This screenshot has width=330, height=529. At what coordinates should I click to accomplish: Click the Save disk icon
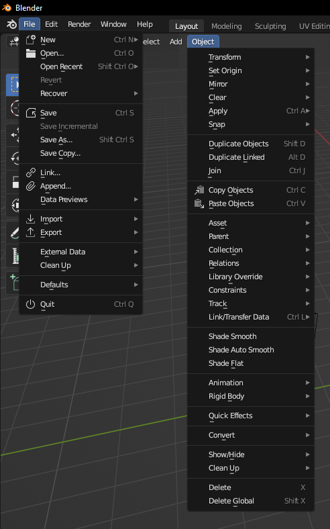click(31, 113)
